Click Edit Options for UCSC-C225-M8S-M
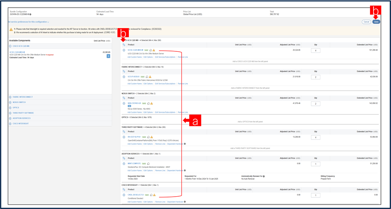Viewport: 391px width, 209px height. 148,57
